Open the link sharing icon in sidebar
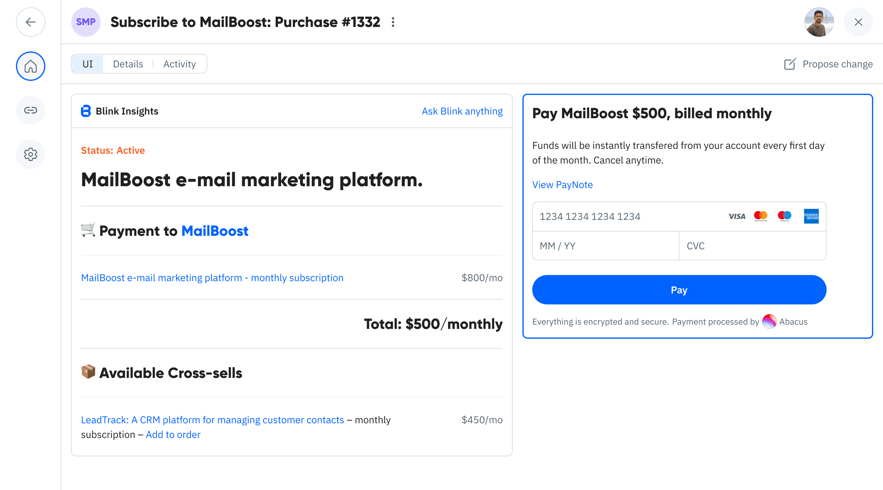This screenshot has width=883, height=490. click(x=31, y=110)
